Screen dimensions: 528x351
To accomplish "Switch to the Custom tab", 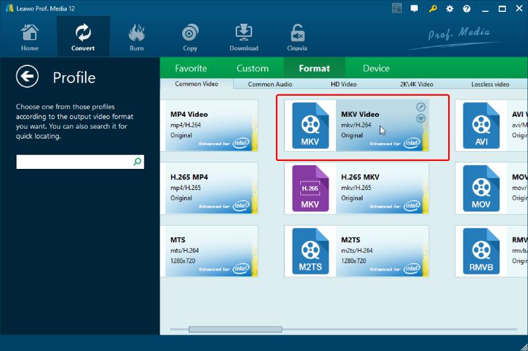I will point(253,69).
